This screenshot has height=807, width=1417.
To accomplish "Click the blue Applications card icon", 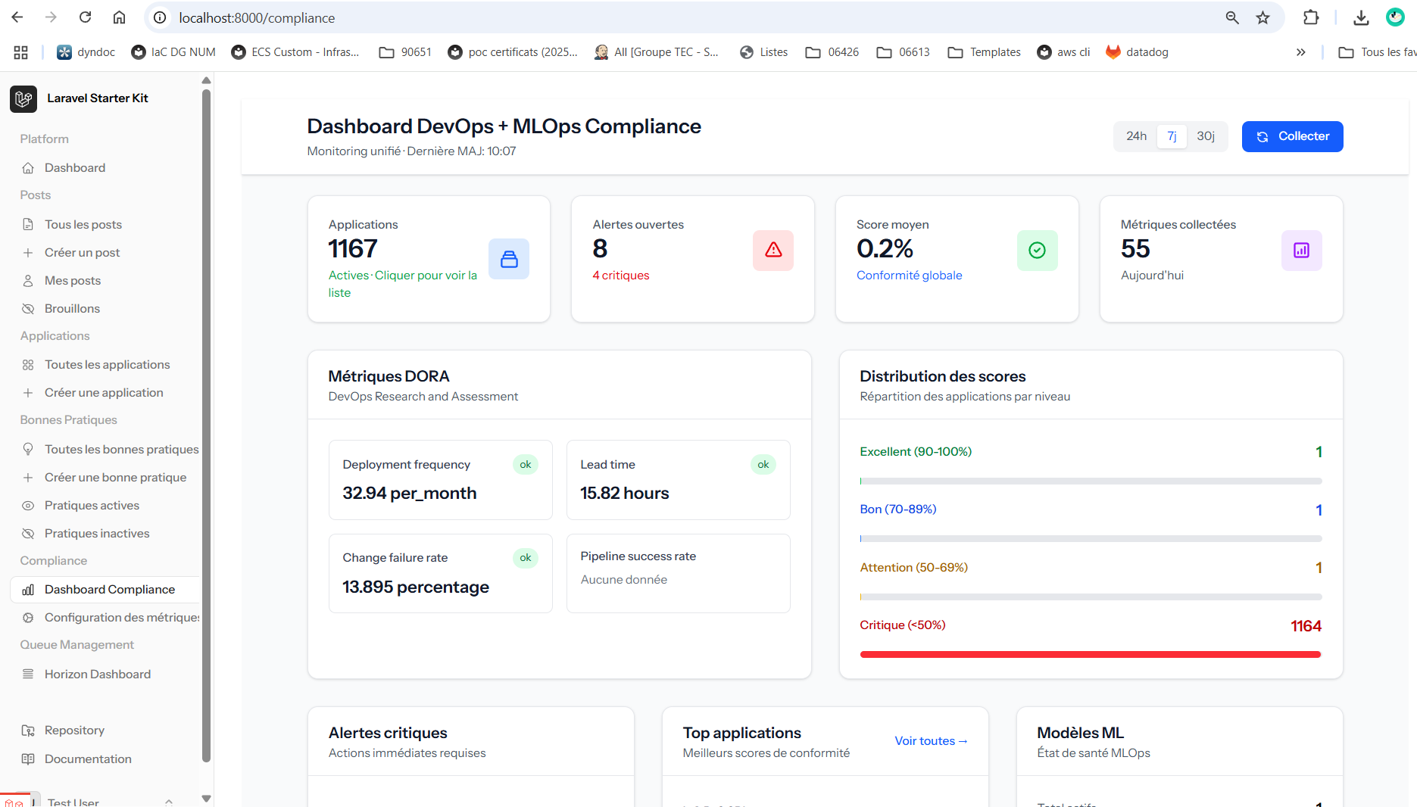I will click(509, 259).
